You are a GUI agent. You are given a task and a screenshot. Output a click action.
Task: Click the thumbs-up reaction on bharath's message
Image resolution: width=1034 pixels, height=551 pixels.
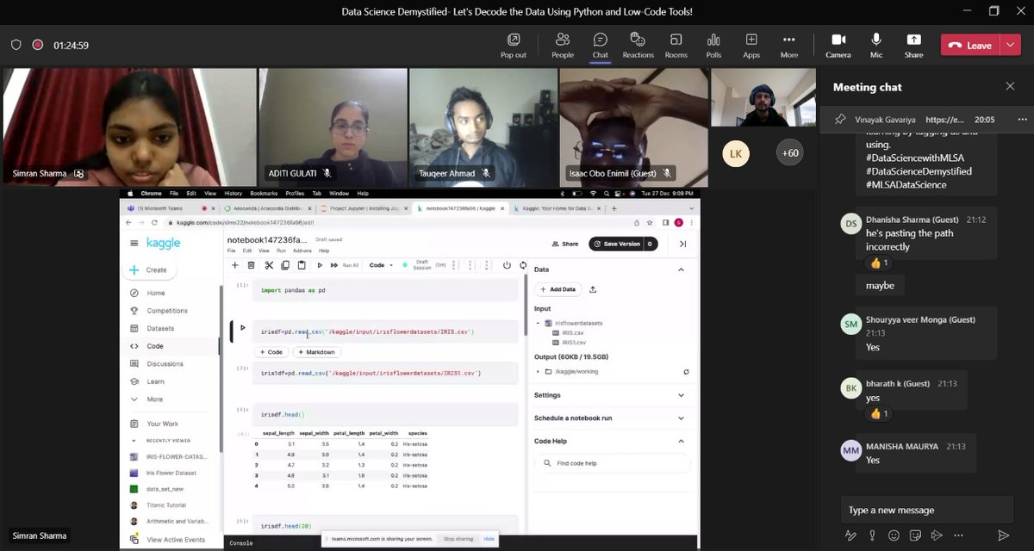[x=879, y=413]
